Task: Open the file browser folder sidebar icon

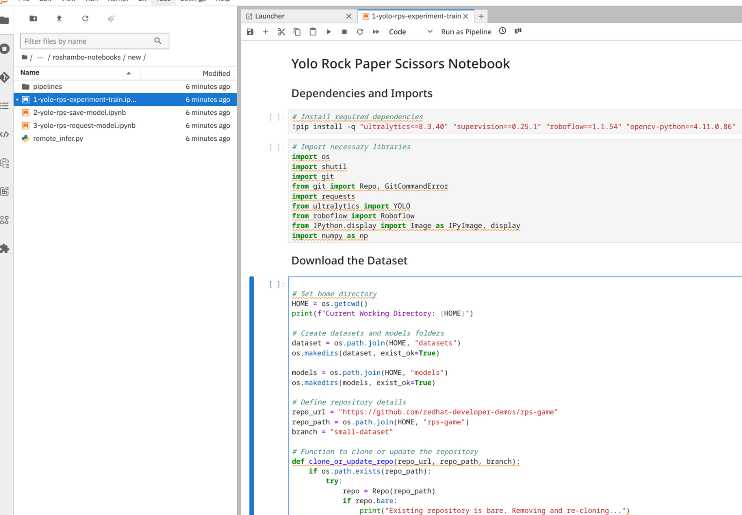Action: tap(5, 20)
